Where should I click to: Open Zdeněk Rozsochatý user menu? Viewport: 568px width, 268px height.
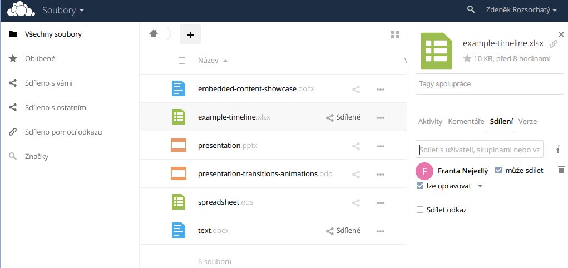point(521,10)
